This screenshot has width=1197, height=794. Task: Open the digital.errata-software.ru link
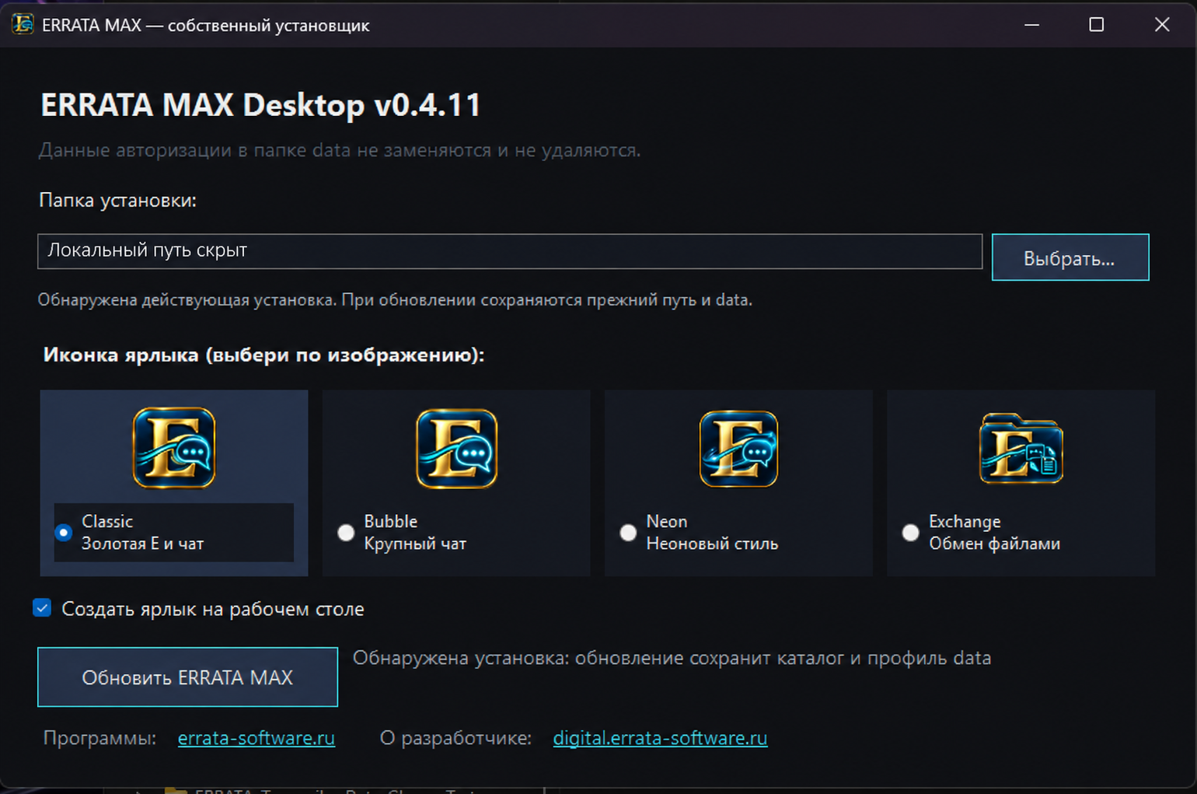coord(660,738)
